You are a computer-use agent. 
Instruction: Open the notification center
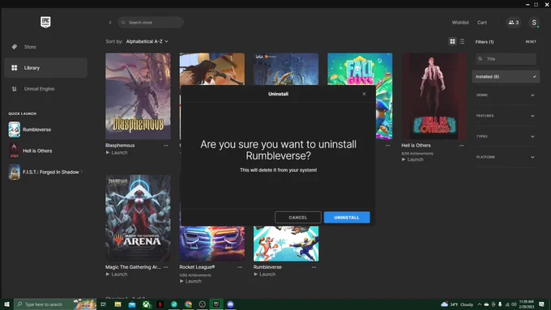pyautogui.click(x=541, y=304)
